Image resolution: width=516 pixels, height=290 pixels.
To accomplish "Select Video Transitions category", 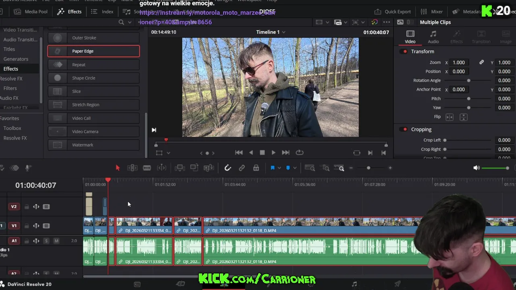I will pyautogui.click(x=20, y=30).
